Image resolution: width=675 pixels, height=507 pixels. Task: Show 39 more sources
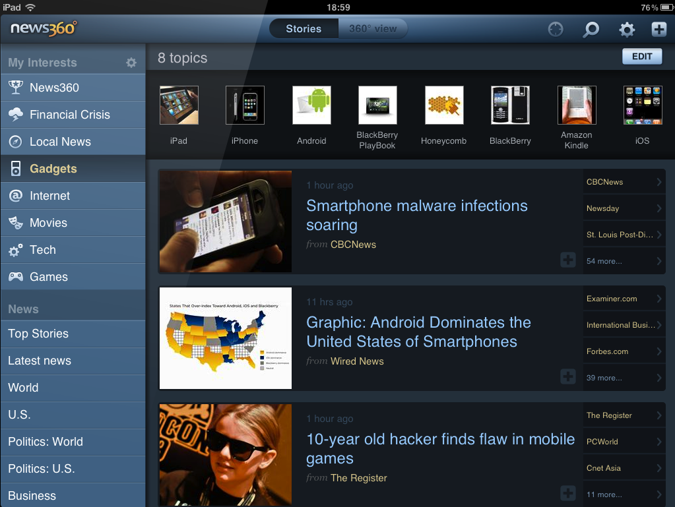coord(624,378)
